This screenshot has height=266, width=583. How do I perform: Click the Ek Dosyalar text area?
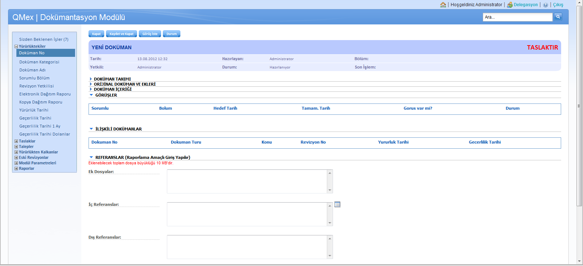(247, 181)
